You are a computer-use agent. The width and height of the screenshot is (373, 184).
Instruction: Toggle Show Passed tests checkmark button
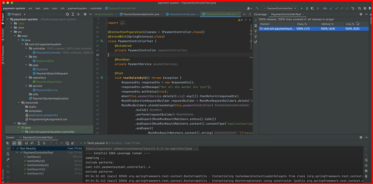point(14,143)
